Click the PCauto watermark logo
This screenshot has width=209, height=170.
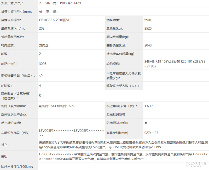196,164
